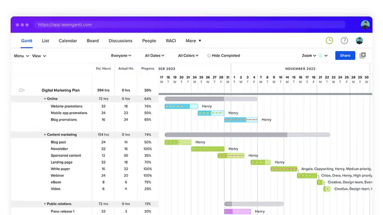
Task: Select the Blog promotions task bar
Action: (x=241, y=120)
